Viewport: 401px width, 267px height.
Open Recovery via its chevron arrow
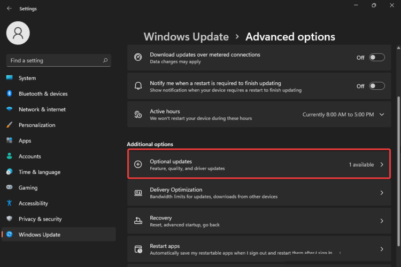point(382,221)
